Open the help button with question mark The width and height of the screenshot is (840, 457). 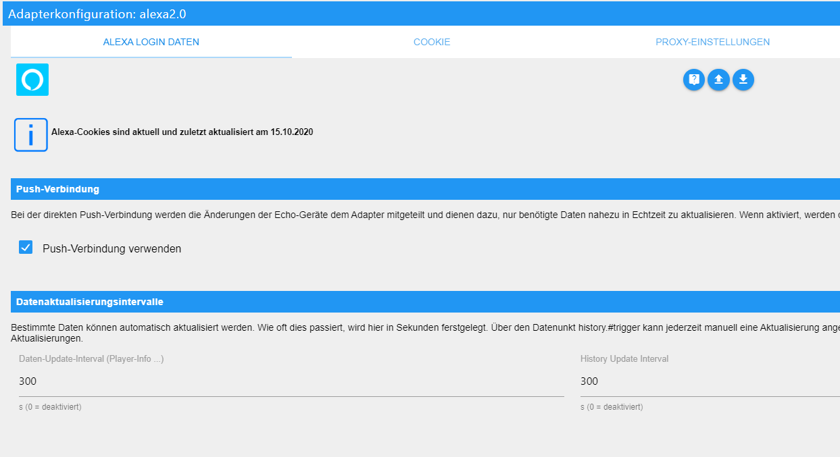point(693,80)
